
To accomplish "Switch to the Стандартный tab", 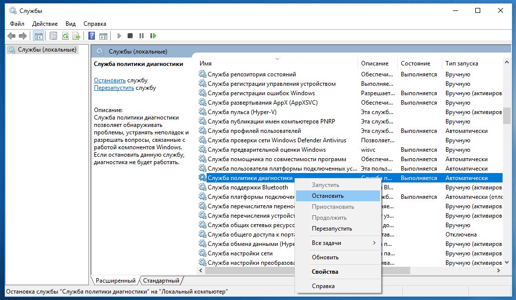I will click(x=161, y=281).
